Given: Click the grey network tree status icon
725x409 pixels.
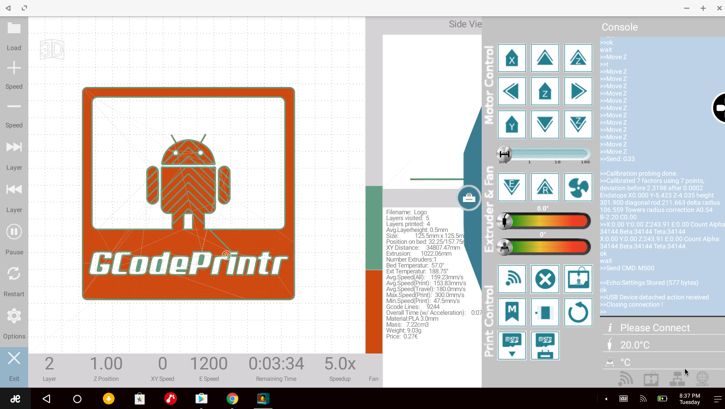Looking at the screenshot, I should click(677, 378).
